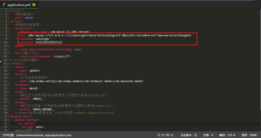Click the username value autosign
The width and height of the screenshot is (261, 138).
[43, 39]
